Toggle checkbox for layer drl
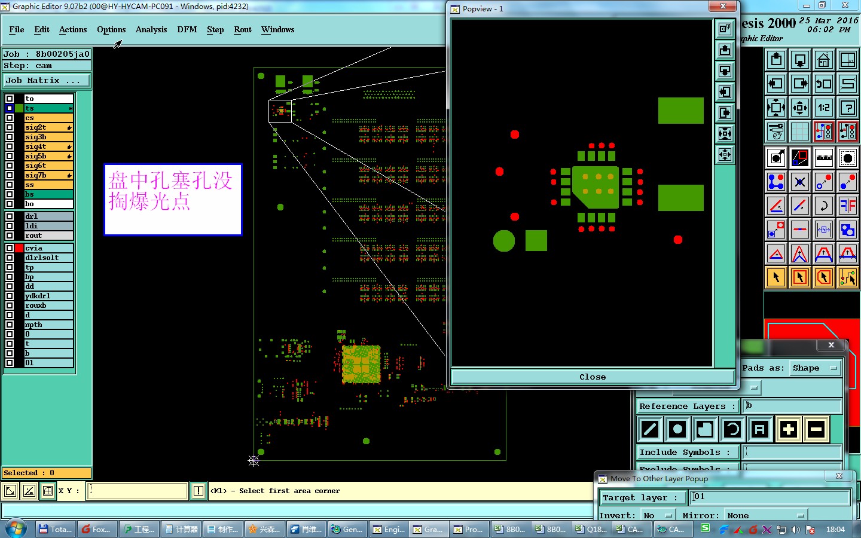Viewport: 861px width, 538px height. tap(10, 216)
